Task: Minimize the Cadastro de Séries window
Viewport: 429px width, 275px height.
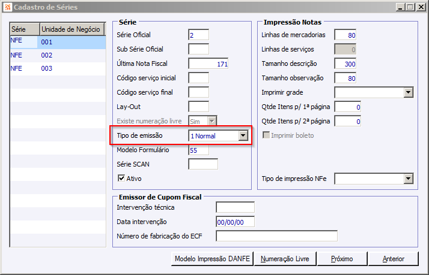Action: 401,7
